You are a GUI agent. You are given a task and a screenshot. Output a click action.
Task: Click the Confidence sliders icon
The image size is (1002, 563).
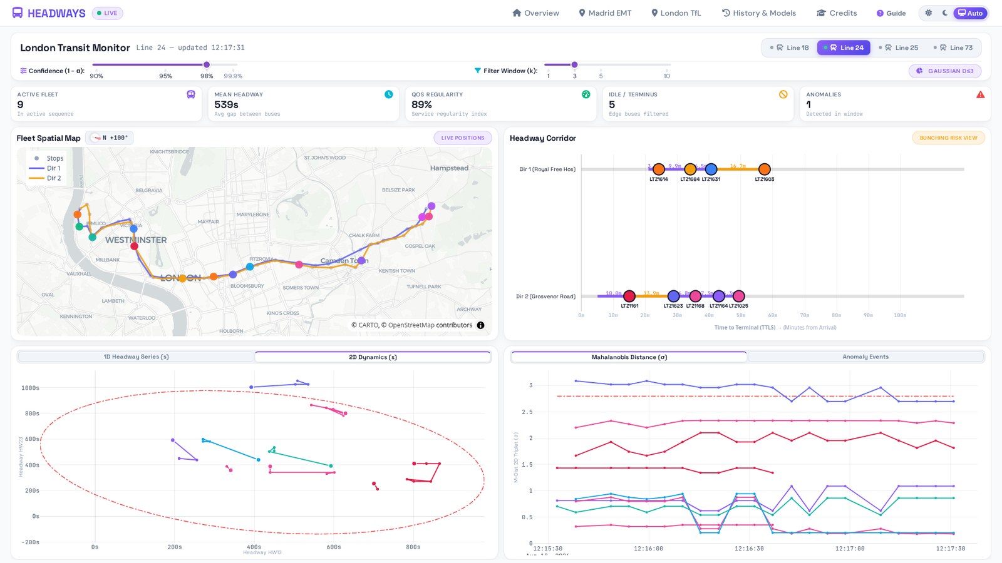pyautogui.click(x=23, y=71)
